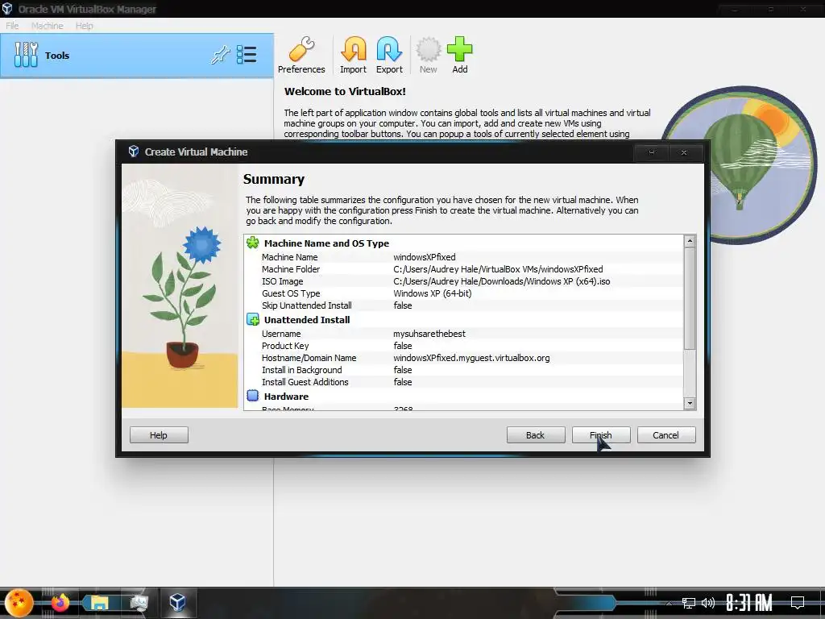The height and width of the screenshot is (619, 825).
Task: Open the notification center icon
Action: coord(798,602)
